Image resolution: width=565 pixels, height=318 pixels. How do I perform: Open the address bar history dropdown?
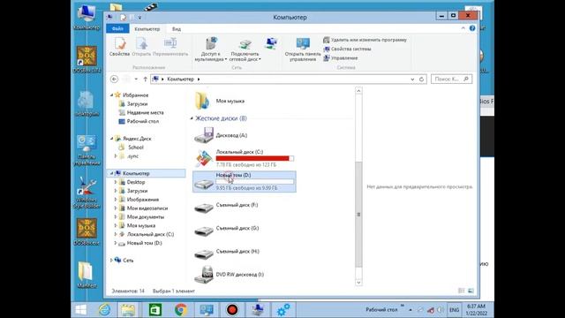(x=412, y=79)
